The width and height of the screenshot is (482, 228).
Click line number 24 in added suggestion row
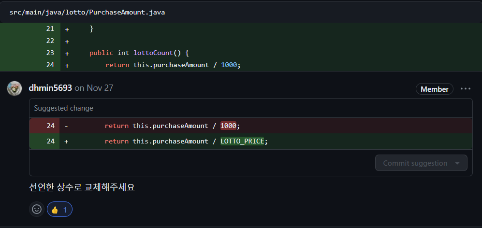(51, 142)
